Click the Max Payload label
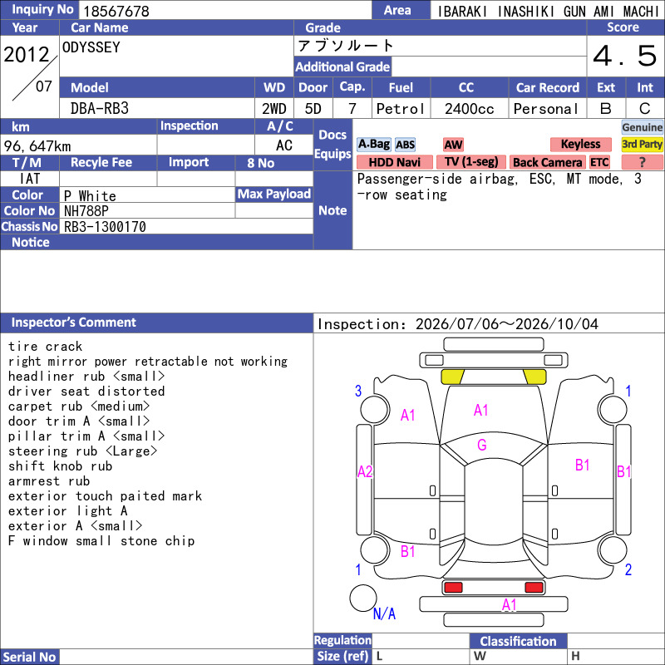 (x=274, y=194)
